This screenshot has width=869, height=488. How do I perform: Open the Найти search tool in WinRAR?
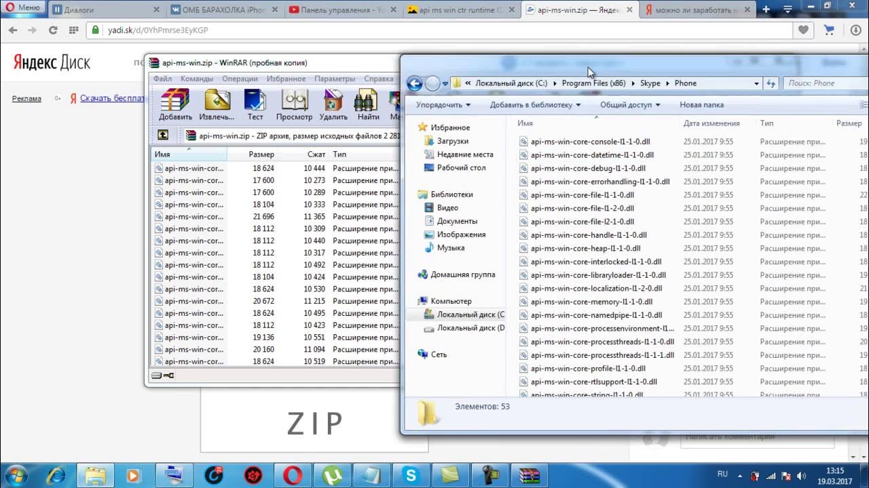coord(368,104)
